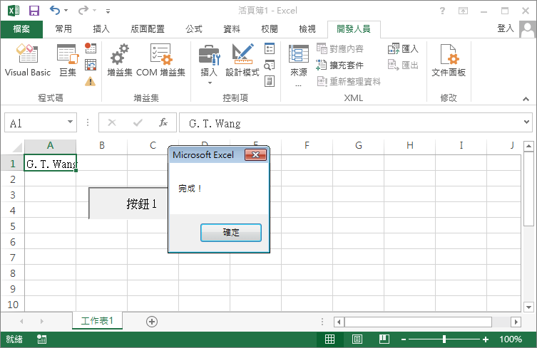Image resolution: width=537 pixels, height=348 pixels.
Task: Open Excel help question mark
Action: 442,11
